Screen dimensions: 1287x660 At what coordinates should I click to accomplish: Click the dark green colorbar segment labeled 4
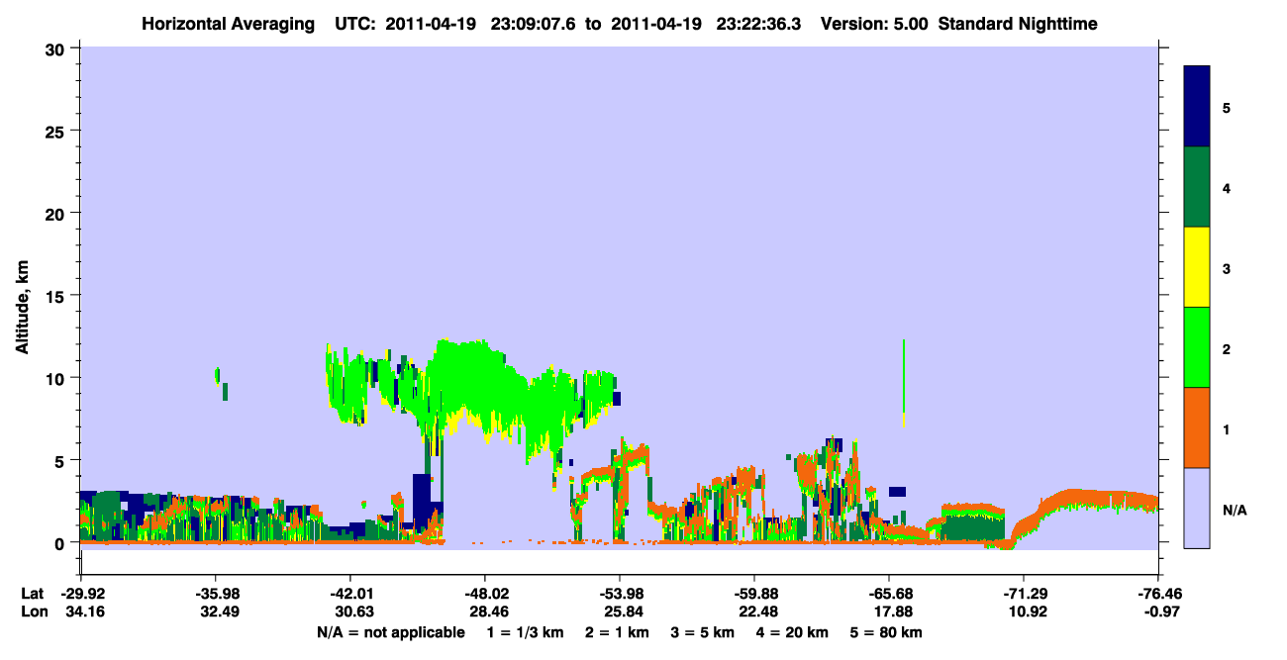pos(1197,187)
